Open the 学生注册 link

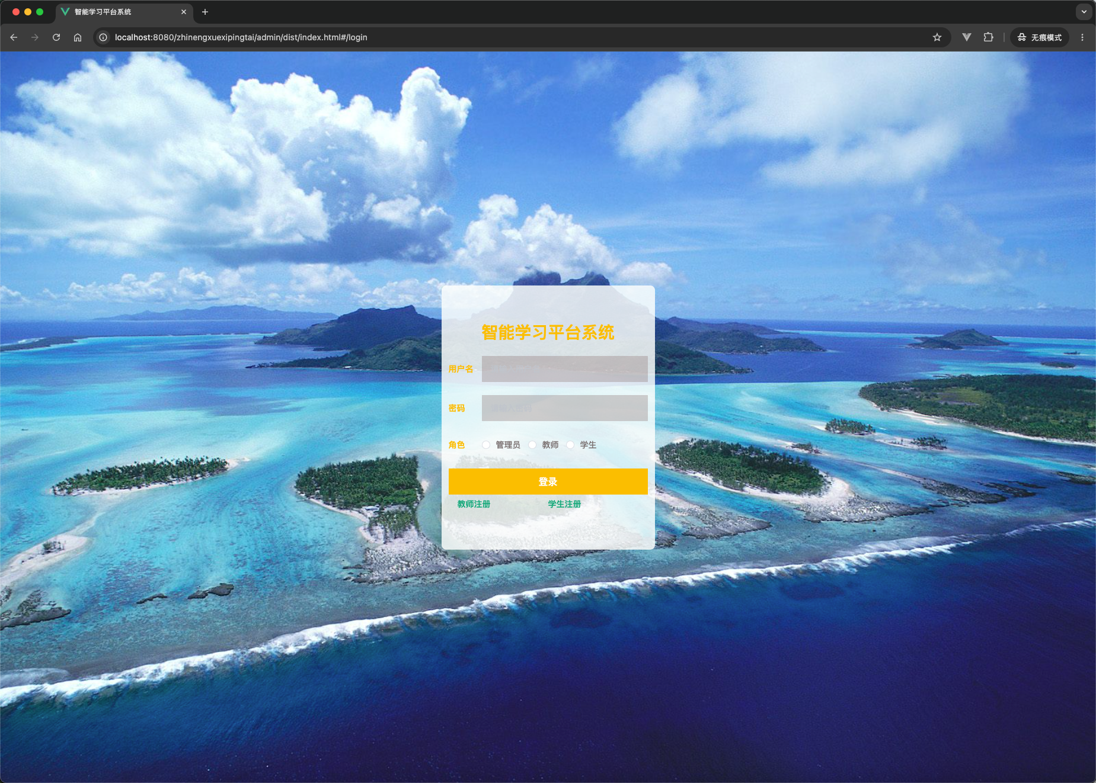tap(564, 504)
